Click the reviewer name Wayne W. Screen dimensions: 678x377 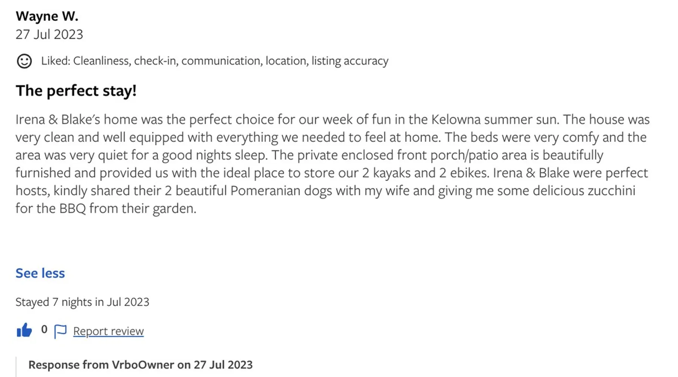pyautogui.click(x=47, y=16)
